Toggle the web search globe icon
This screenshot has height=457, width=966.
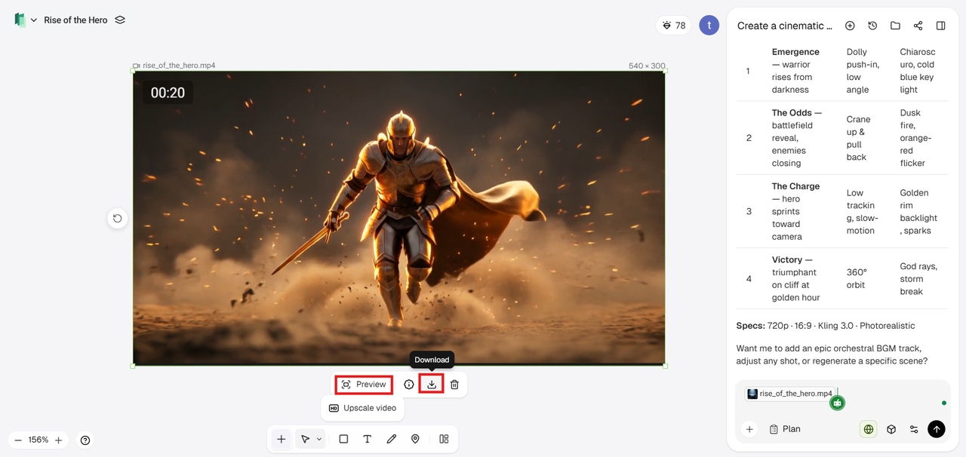click(x=869, y=429)
